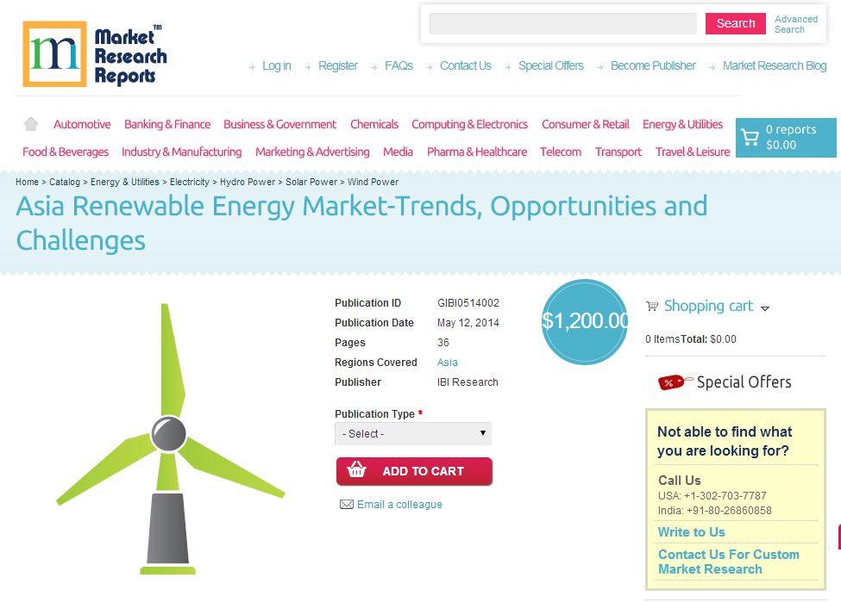Screen dimensions: 841x602
Task: Click the red Special Offers tag icon
Action: tap(674, 382)
